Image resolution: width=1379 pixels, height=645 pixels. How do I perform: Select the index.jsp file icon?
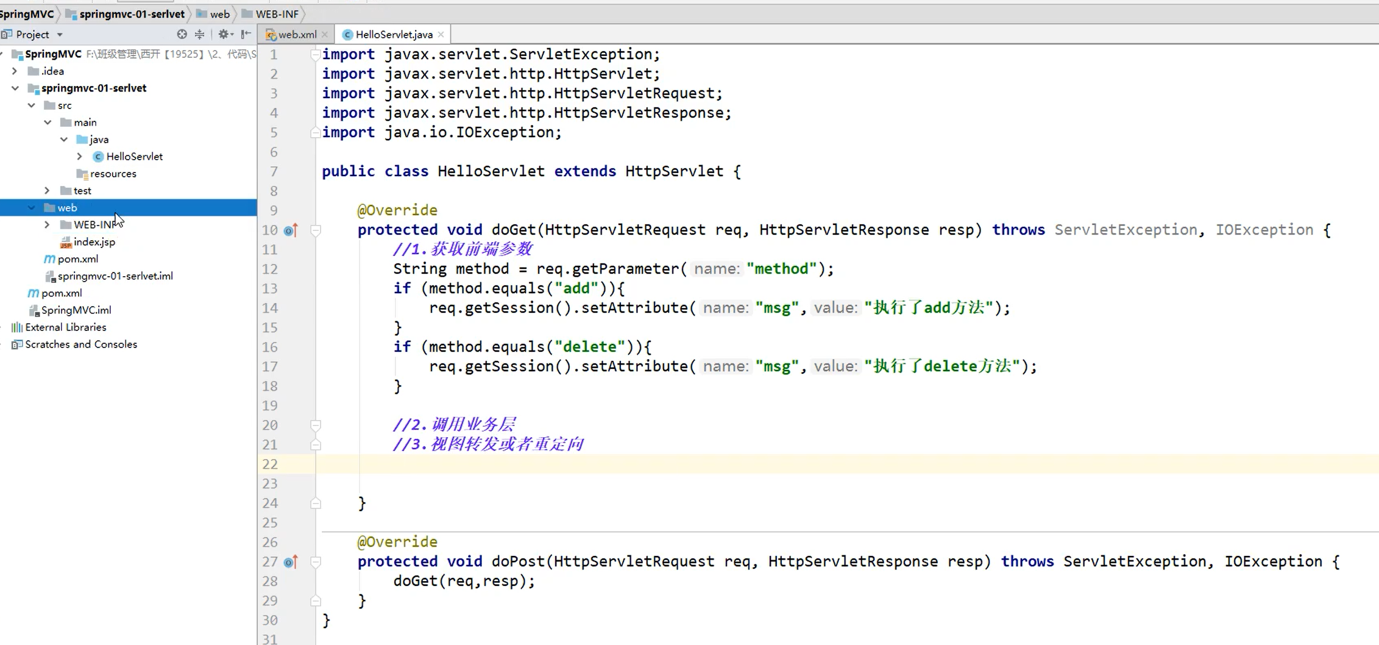[66, 242]
